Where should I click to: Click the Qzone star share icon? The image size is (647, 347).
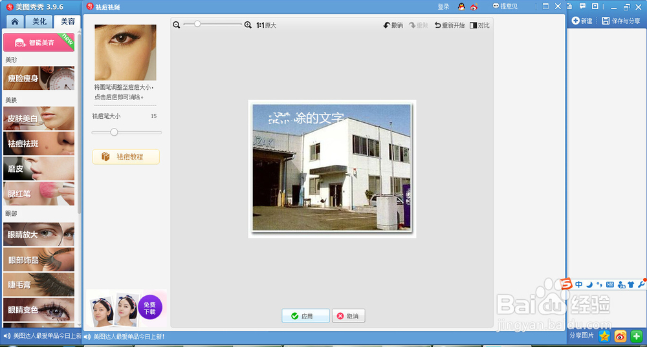coord(604,336)
